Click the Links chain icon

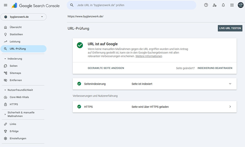[5, 124]
